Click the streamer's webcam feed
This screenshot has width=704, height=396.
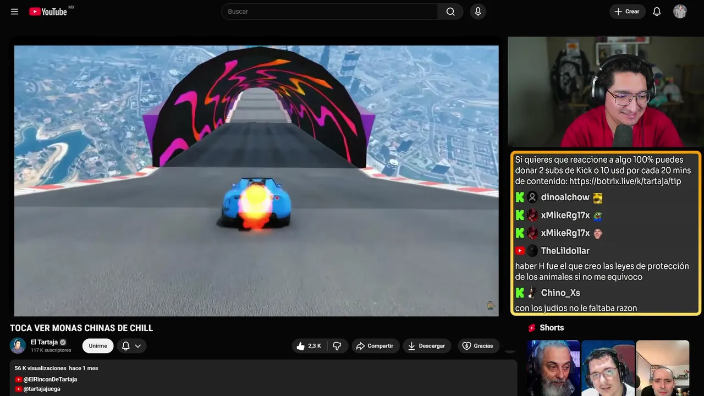click(606, 92)
